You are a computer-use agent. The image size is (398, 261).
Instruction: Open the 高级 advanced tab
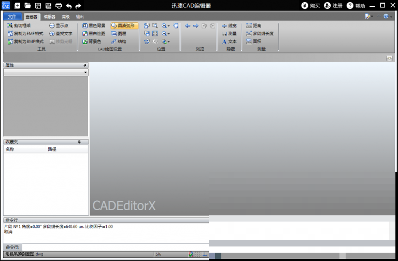65,17
